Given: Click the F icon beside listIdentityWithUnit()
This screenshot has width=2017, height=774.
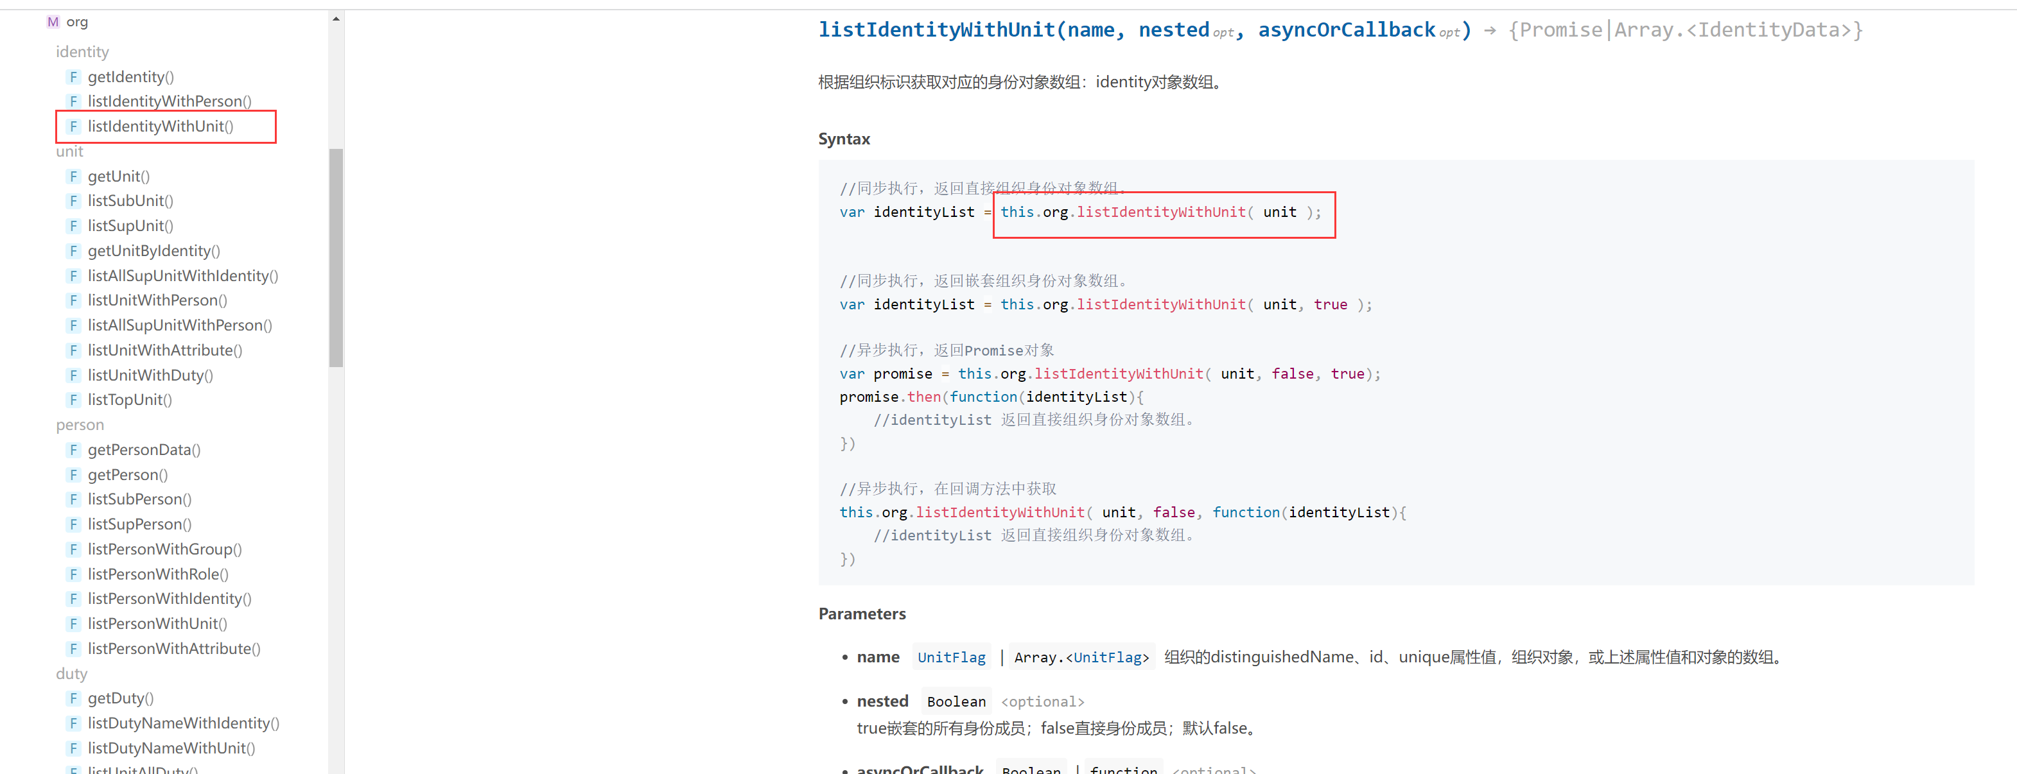Looking at the screenshot, I should pyautogui.click(x=74, y=126).
